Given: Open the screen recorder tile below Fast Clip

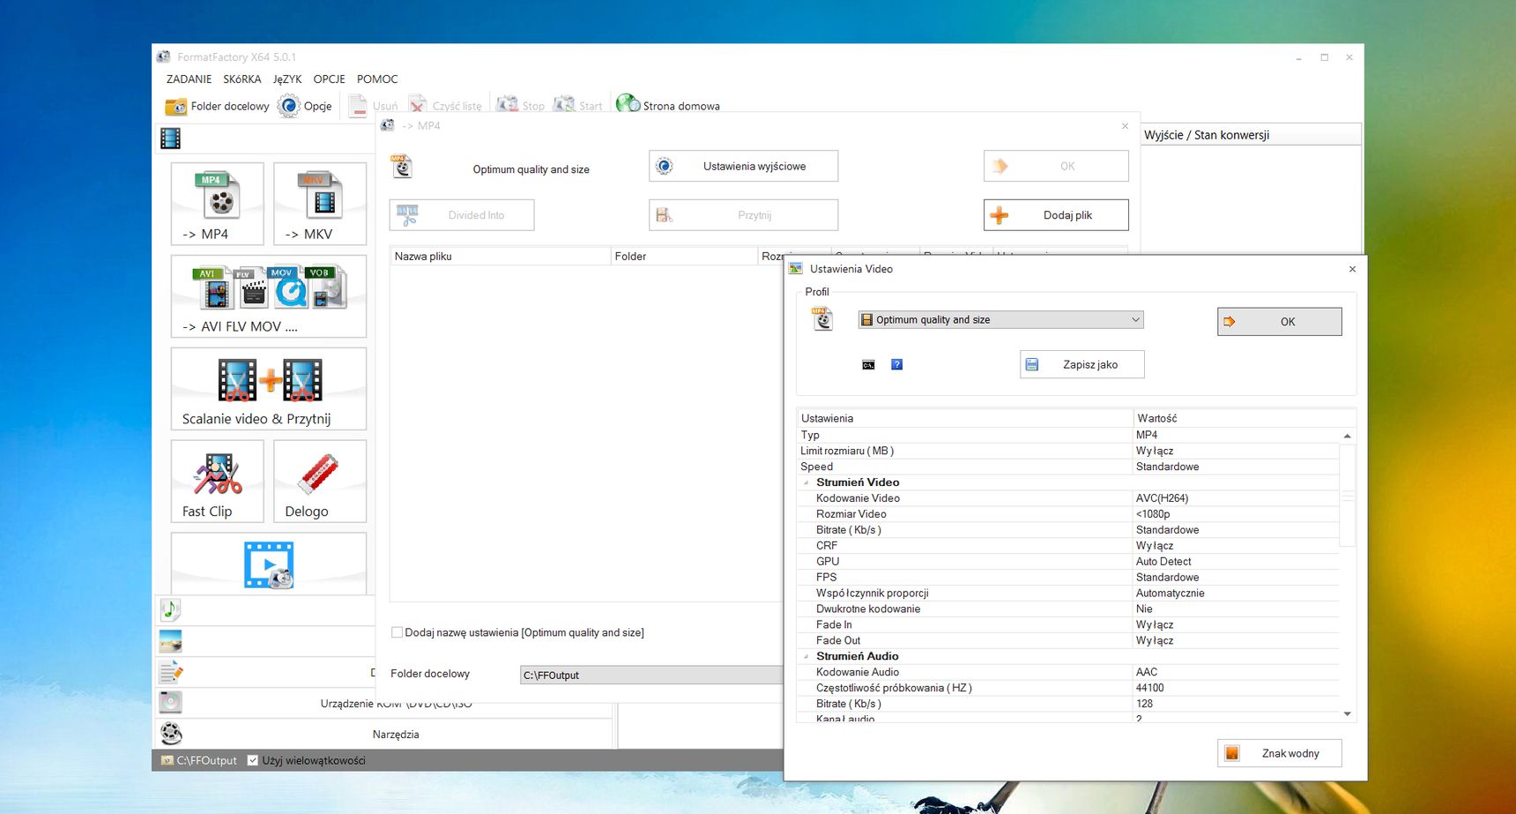Looking at the screenshot, I should (269, 564).
